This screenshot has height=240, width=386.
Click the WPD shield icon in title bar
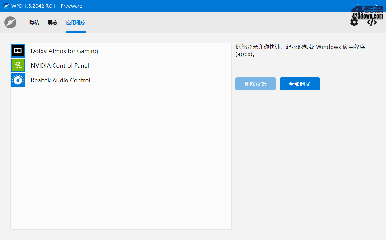click(6, 6)
